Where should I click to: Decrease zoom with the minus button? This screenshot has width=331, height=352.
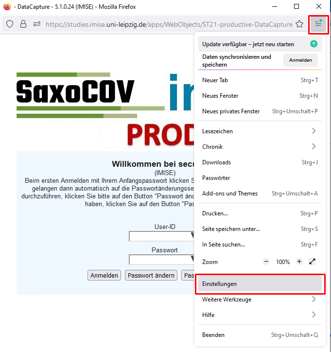tap(266, 262)
